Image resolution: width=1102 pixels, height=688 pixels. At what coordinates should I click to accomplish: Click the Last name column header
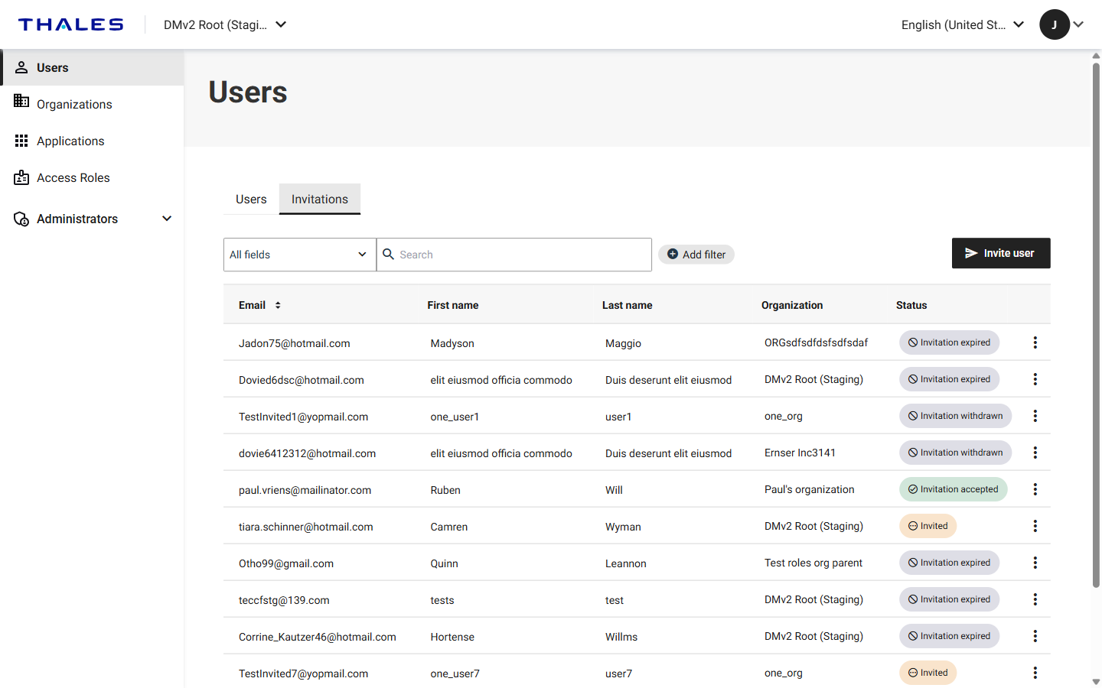pyautogui.click(x=628, y=305)
